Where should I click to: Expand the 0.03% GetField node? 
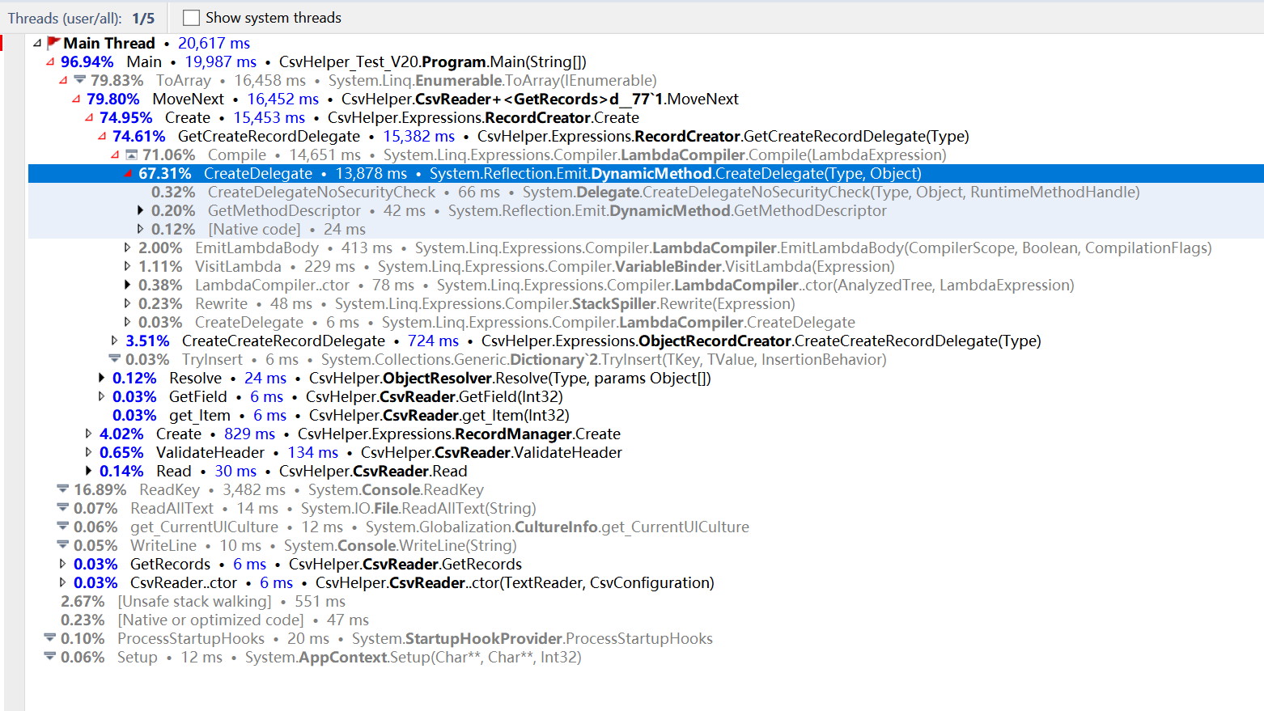(102, 396)
